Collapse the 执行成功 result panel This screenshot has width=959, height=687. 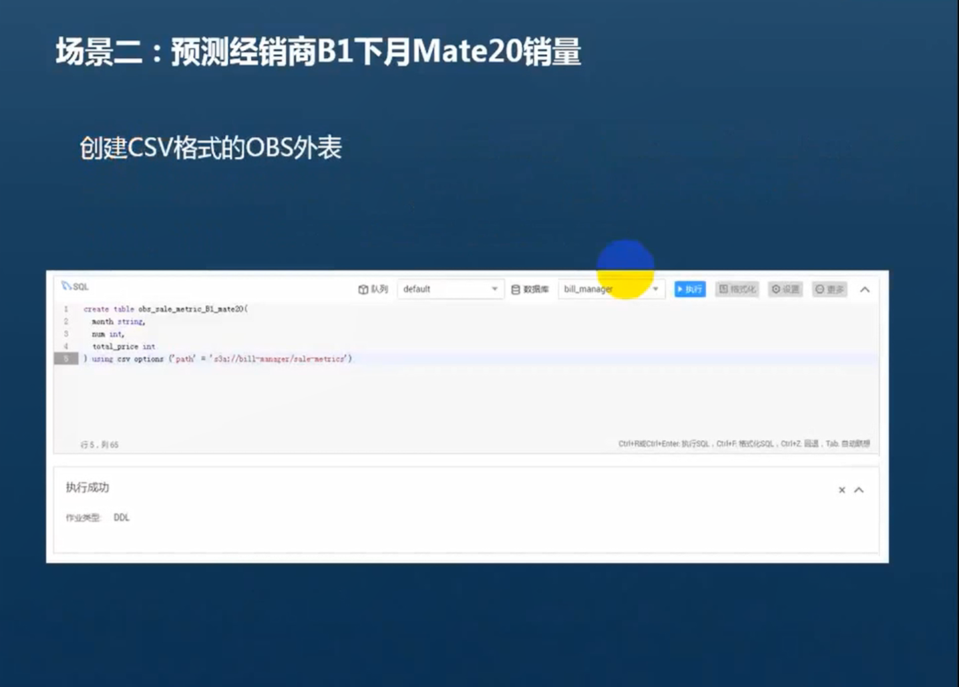[859, 490]
